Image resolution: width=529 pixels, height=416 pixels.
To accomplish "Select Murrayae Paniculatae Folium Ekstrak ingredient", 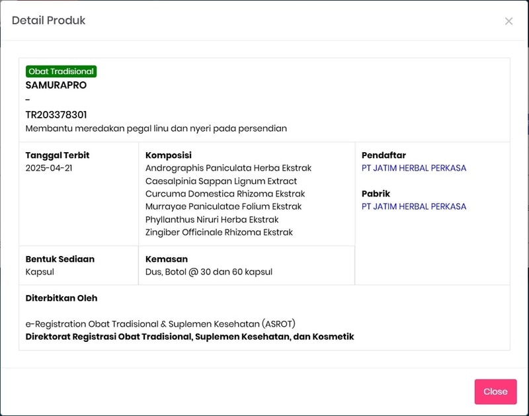I will click(224, 206).
